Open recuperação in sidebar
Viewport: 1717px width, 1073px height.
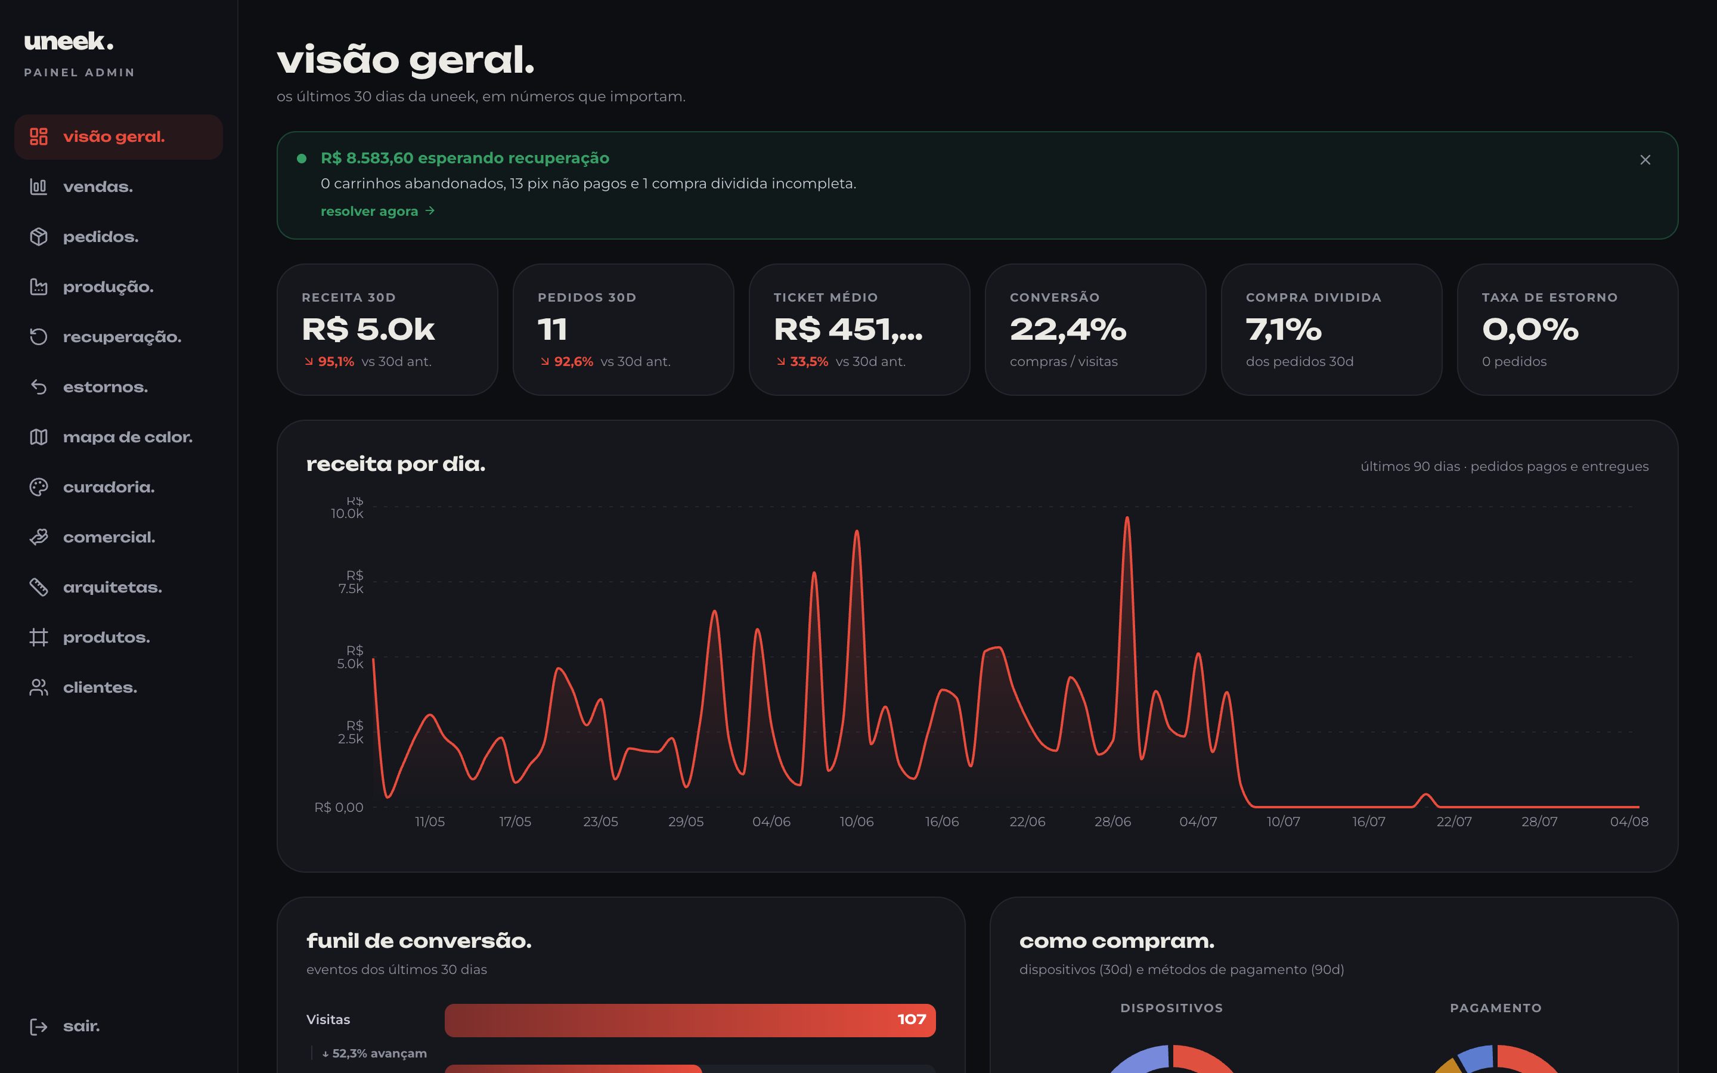tap(119, 336)
